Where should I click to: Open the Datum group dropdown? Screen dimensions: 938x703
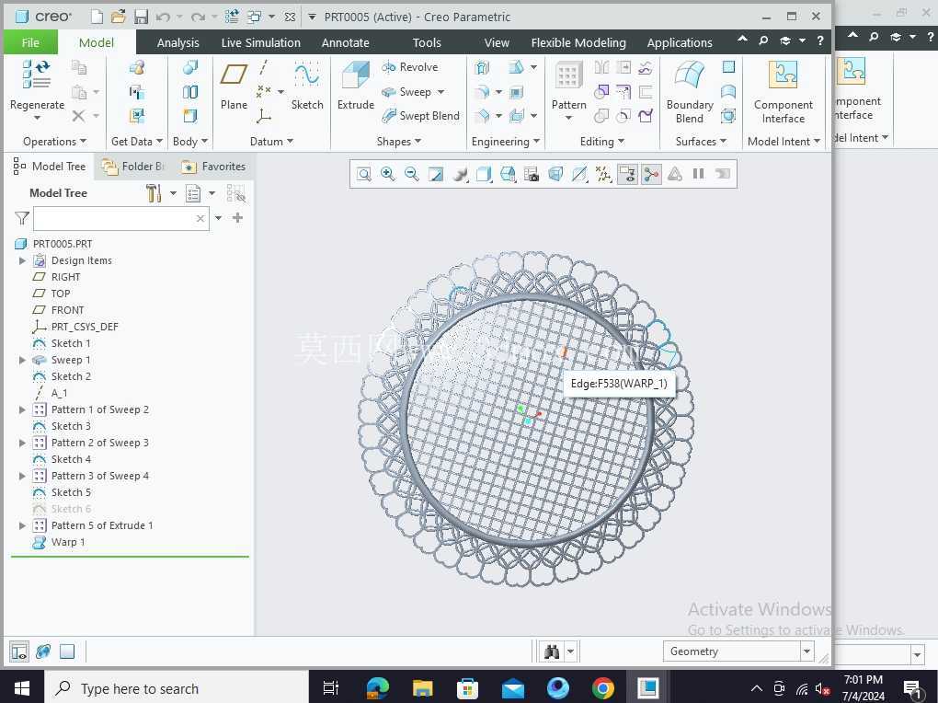tap(271, 142)
